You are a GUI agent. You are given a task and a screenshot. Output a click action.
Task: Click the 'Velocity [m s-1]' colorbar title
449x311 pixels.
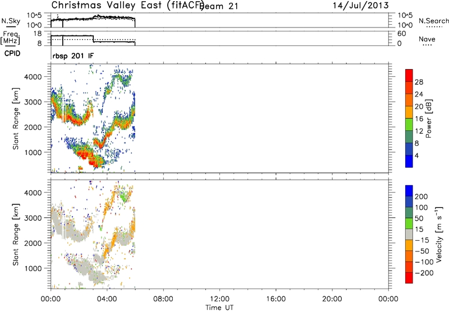click(439, 234)
